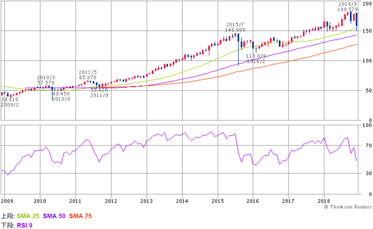The image size is (373, 229).
Task: Click the 2010/8 low label 49.450
Action: click(x=61, y=94)
